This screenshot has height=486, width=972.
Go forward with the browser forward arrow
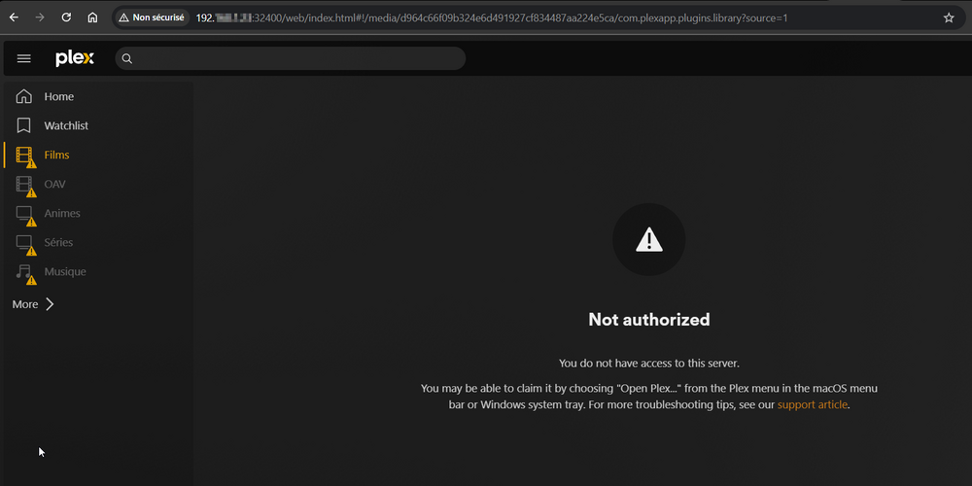pos(40,17)
